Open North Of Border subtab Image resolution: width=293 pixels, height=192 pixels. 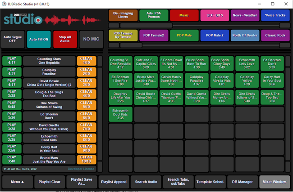(x=245, y=35)
